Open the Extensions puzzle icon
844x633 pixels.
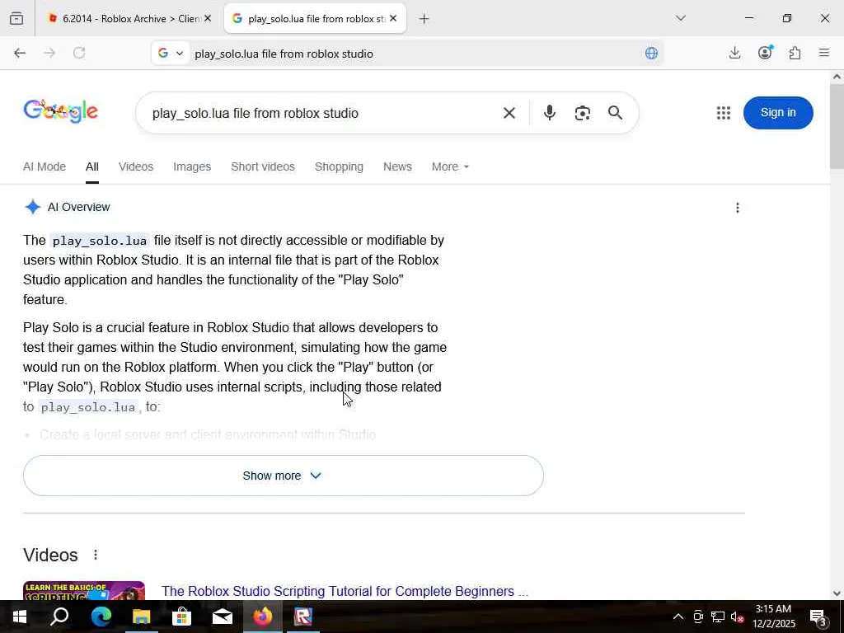click(x=795, y=53)
